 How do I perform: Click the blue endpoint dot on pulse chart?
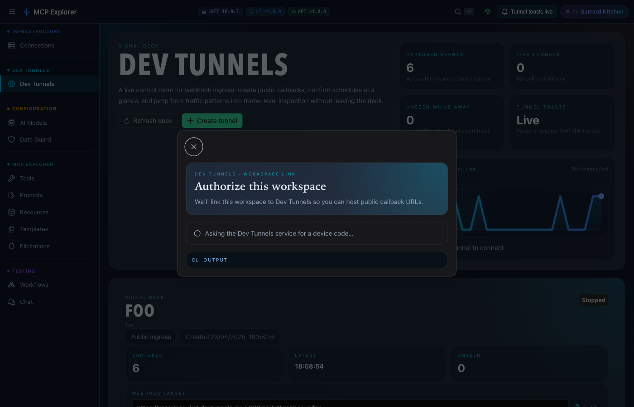click(x=601, y=196)
